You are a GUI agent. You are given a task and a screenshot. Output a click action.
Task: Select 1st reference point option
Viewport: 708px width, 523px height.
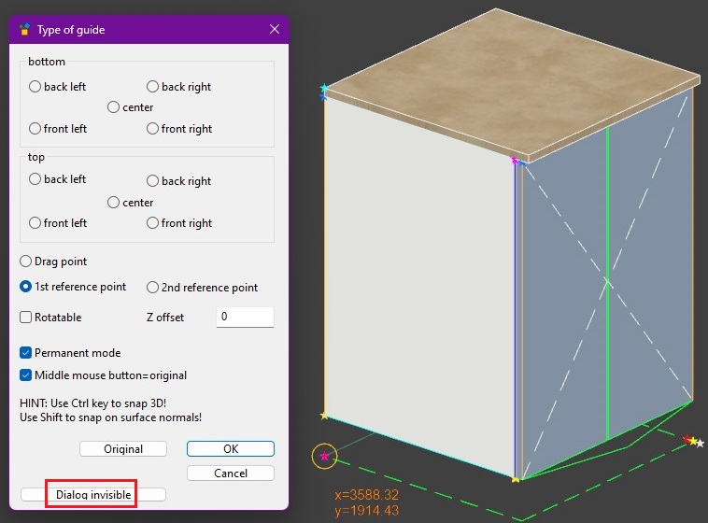point(26,287)
